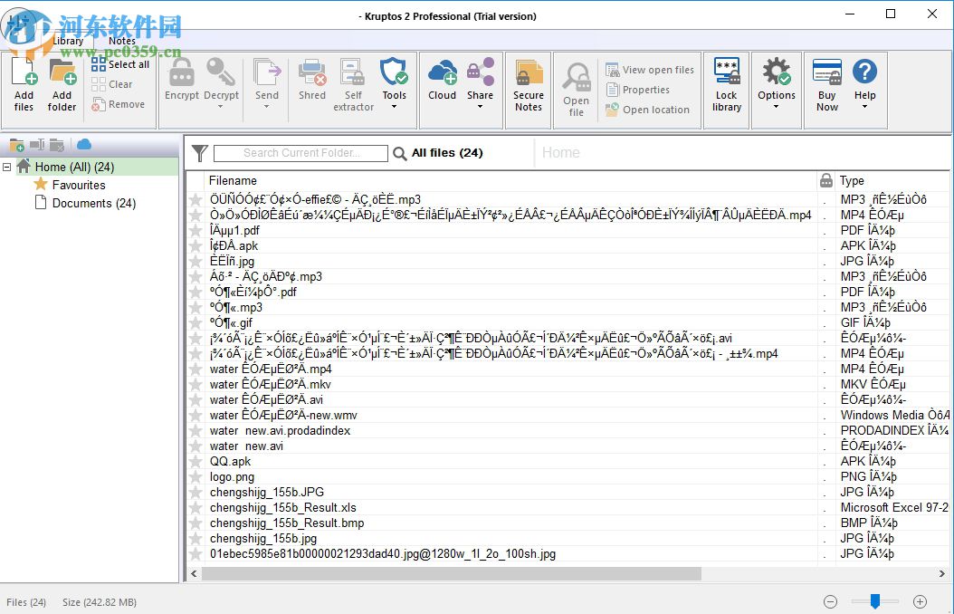Click the Lock library icon
This screenshot has height=614, width=954.
[x=727, y=72]
